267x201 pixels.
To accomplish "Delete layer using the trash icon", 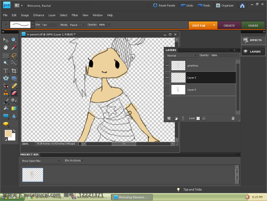I will 233,118.
